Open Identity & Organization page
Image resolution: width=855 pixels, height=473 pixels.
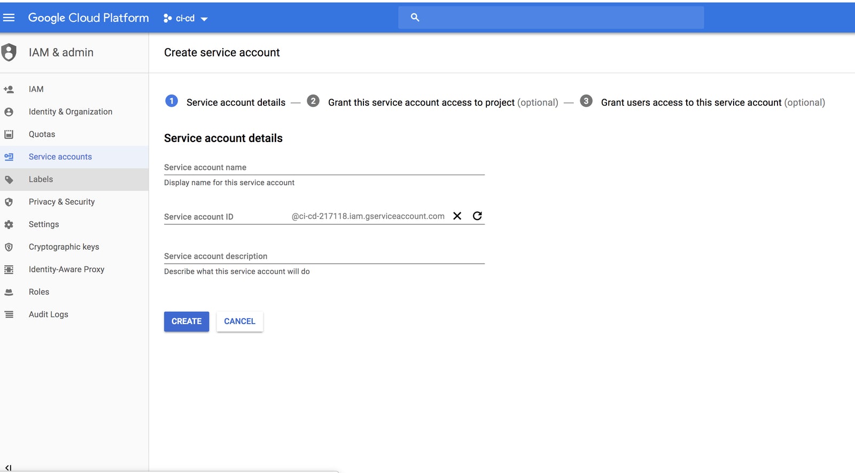click(x=74, y=112)
